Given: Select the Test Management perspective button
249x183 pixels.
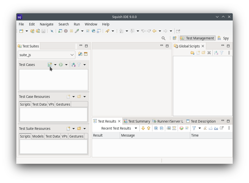Looking at the screenshot, I should click(197, 38).
